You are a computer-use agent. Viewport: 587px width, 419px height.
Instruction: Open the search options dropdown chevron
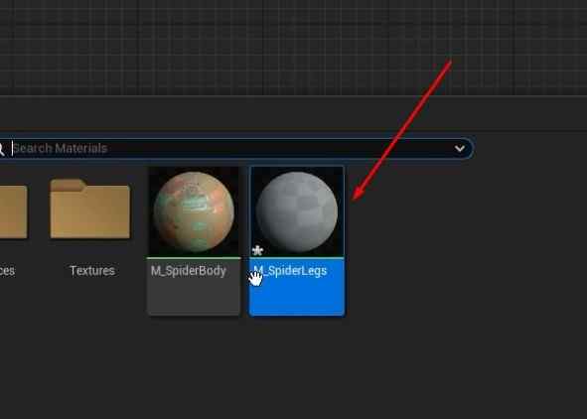[460, 149]
